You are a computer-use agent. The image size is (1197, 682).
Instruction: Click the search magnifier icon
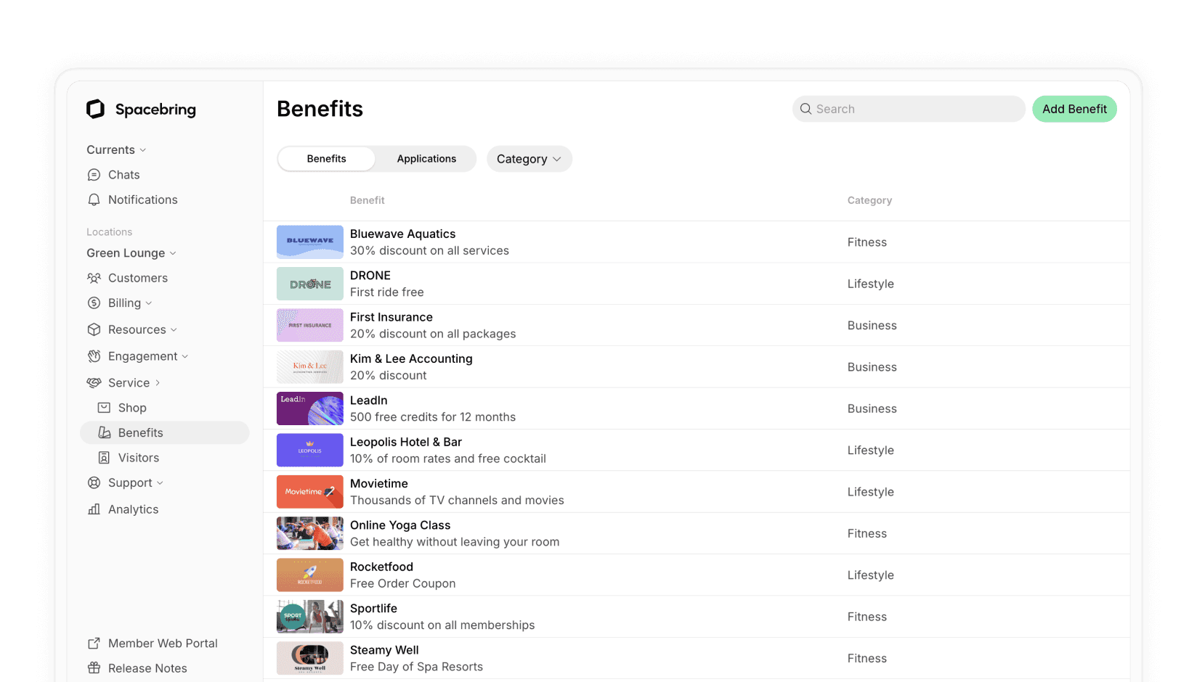[x=806, y=109]
